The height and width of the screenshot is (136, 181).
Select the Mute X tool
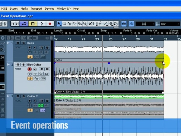(x=90, y=24)
